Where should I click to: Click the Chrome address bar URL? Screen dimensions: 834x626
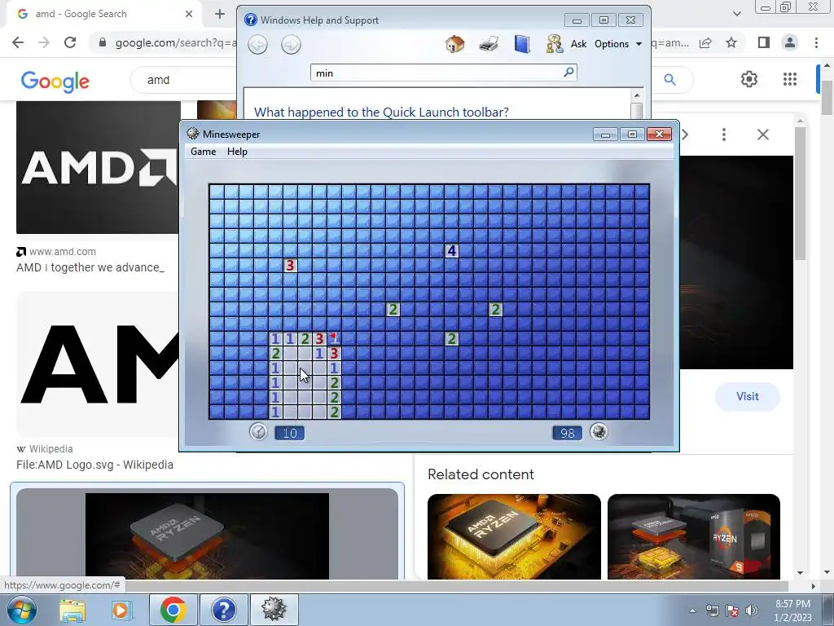[176, 42]
